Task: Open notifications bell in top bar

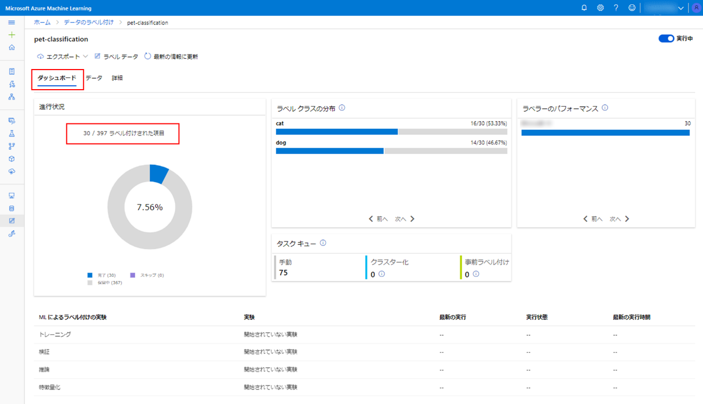Action: [584, 8]
